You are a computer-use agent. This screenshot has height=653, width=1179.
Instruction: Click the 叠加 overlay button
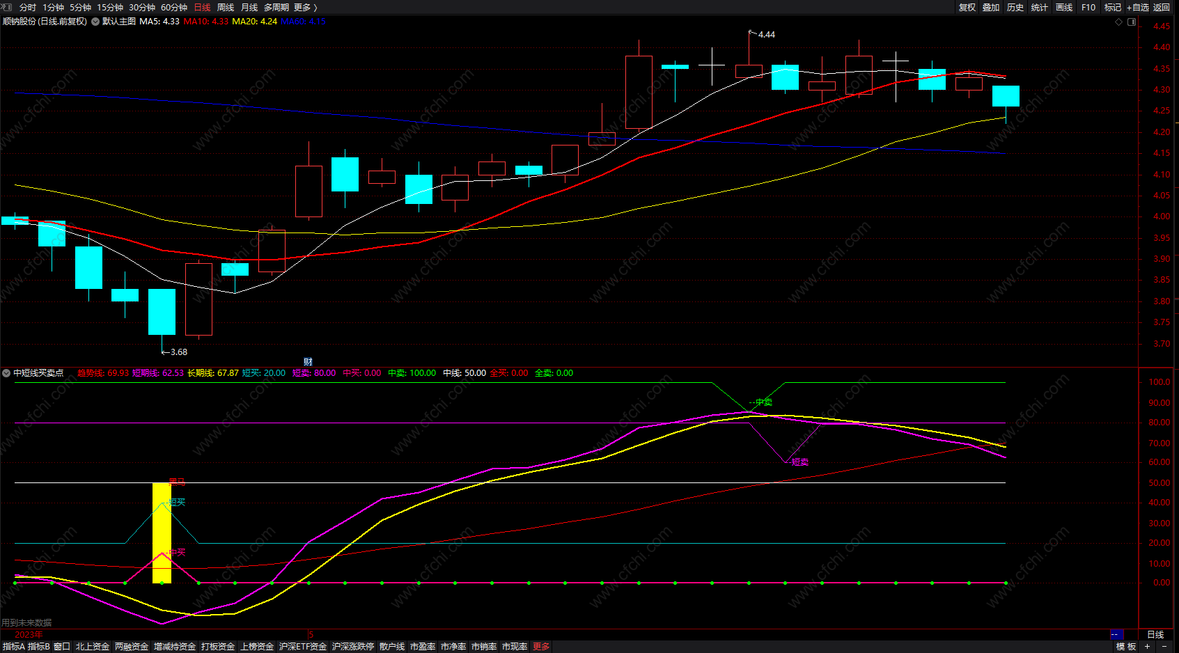point(991,8)
